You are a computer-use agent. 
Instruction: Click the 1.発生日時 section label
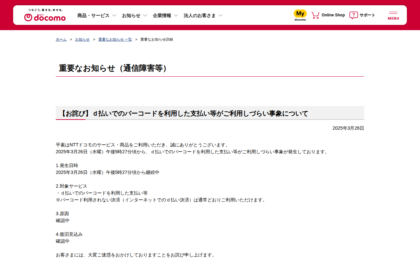67,165
